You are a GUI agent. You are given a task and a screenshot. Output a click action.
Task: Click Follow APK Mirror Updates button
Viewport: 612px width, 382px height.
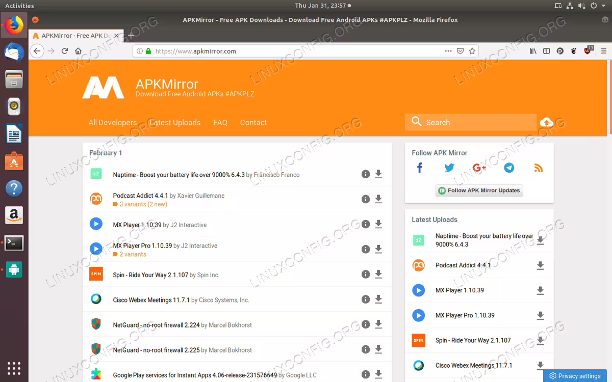pos(479,190)
